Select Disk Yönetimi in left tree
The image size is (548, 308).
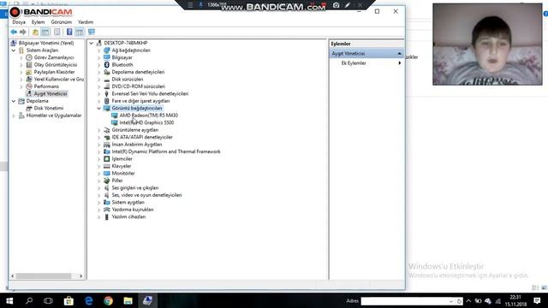49,109
